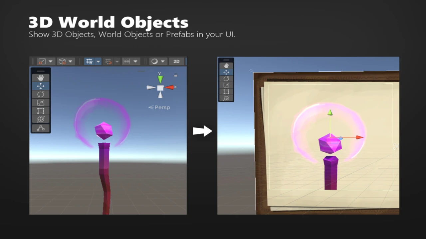Toggle the grid visibility (Y axis grid) button
Screen dimensions: 426x239
[89, 61]
